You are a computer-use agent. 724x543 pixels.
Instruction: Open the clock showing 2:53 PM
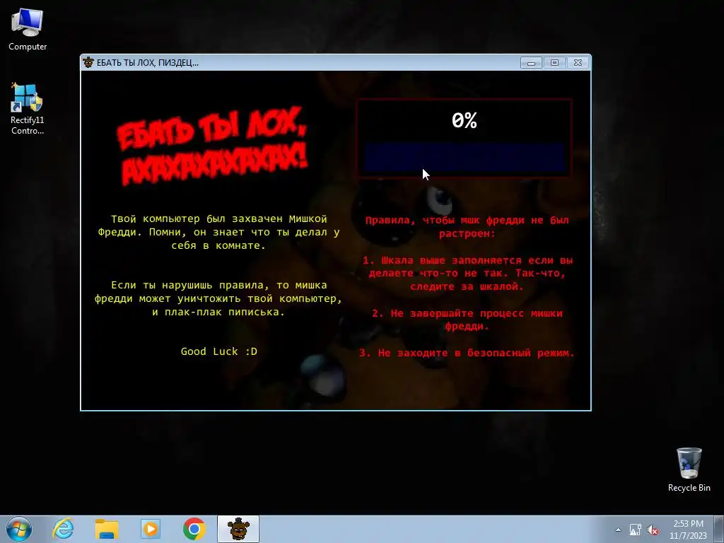point(688,530)
